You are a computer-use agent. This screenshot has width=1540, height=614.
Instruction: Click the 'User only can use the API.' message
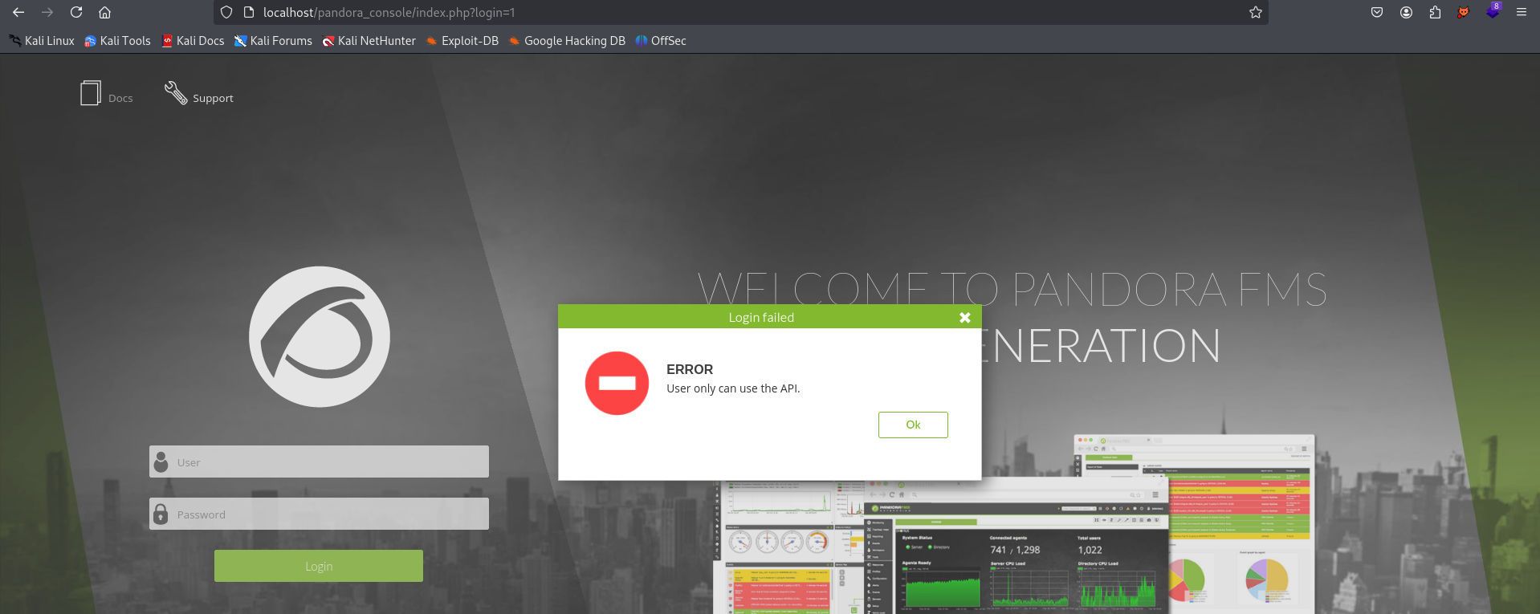[733, 388]
